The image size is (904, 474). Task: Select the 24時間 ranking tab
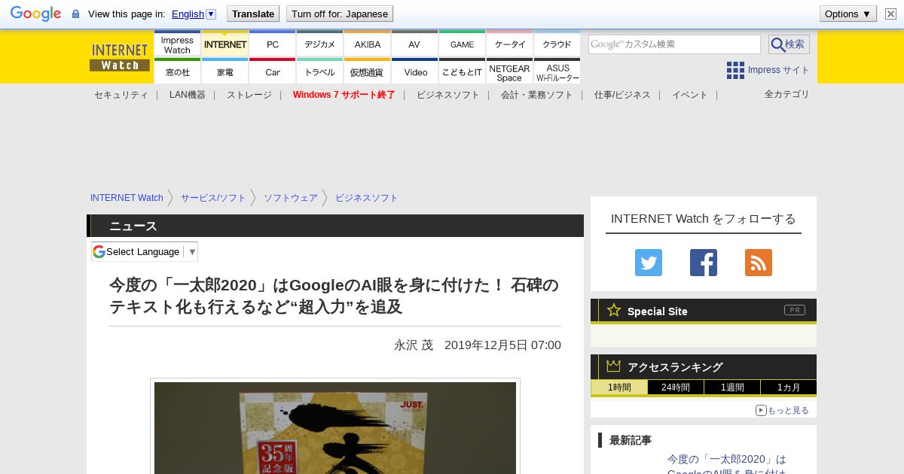(676, 387)
